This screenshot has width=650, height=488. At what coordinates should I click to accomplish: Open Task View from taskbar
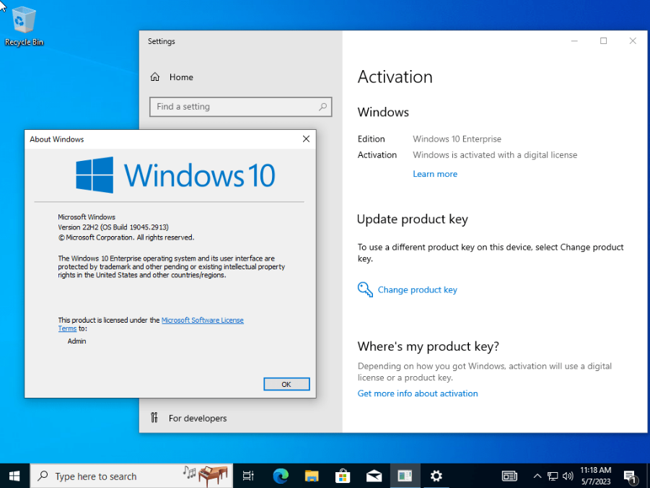[x=248, y=476]
